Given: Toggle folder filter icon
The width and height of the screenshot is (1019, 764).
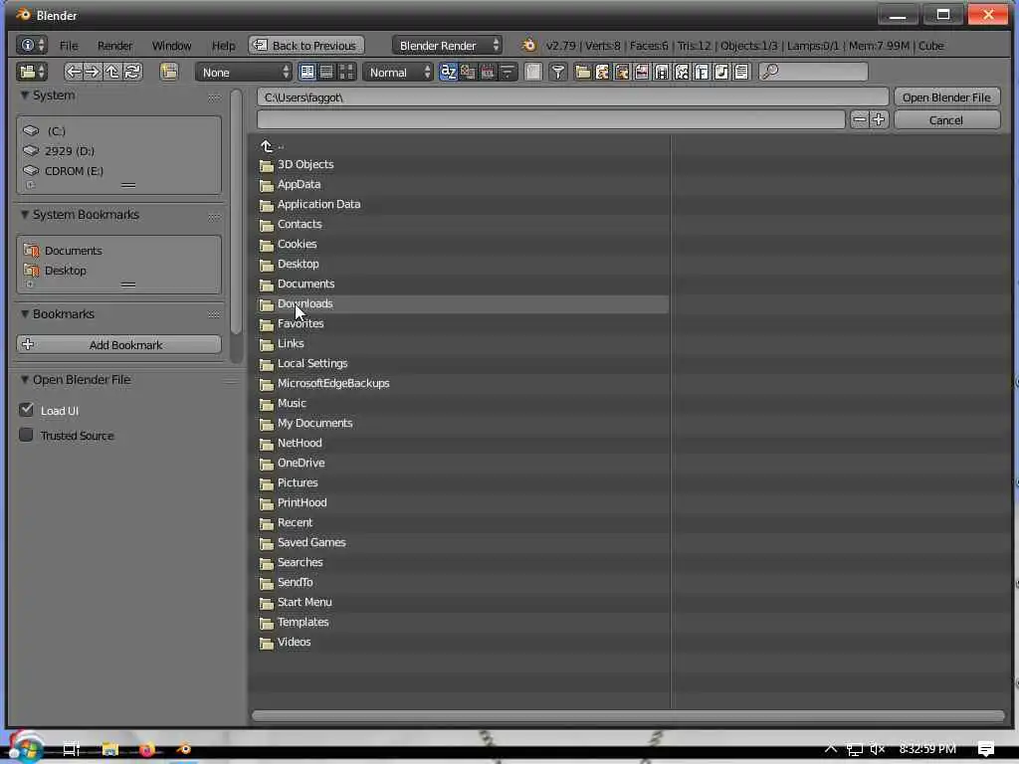Looking at the screenshot, I should tap(583, 72).
